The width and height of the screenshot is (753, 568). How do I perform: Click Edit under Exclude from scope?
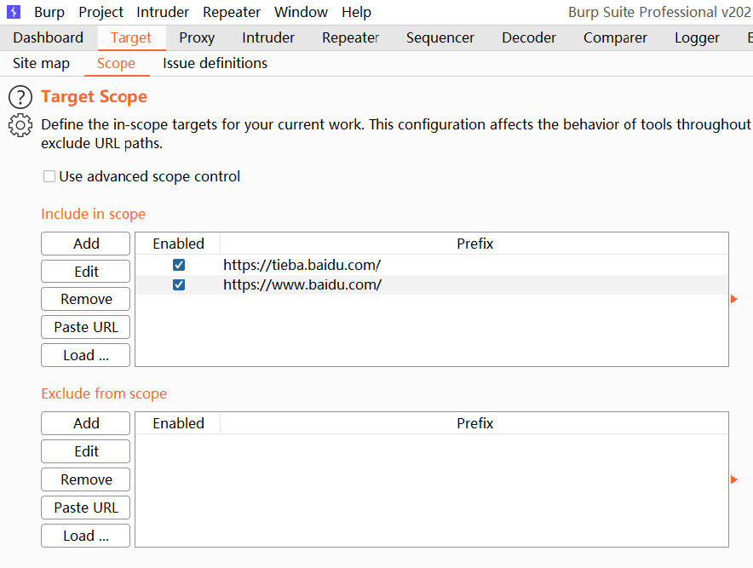click(x=85, y=451)
